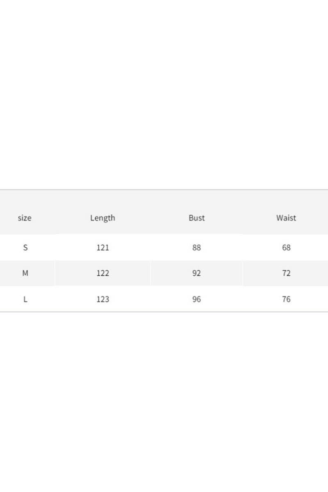
Task: Select the Length column header
Action: [102, 218]
